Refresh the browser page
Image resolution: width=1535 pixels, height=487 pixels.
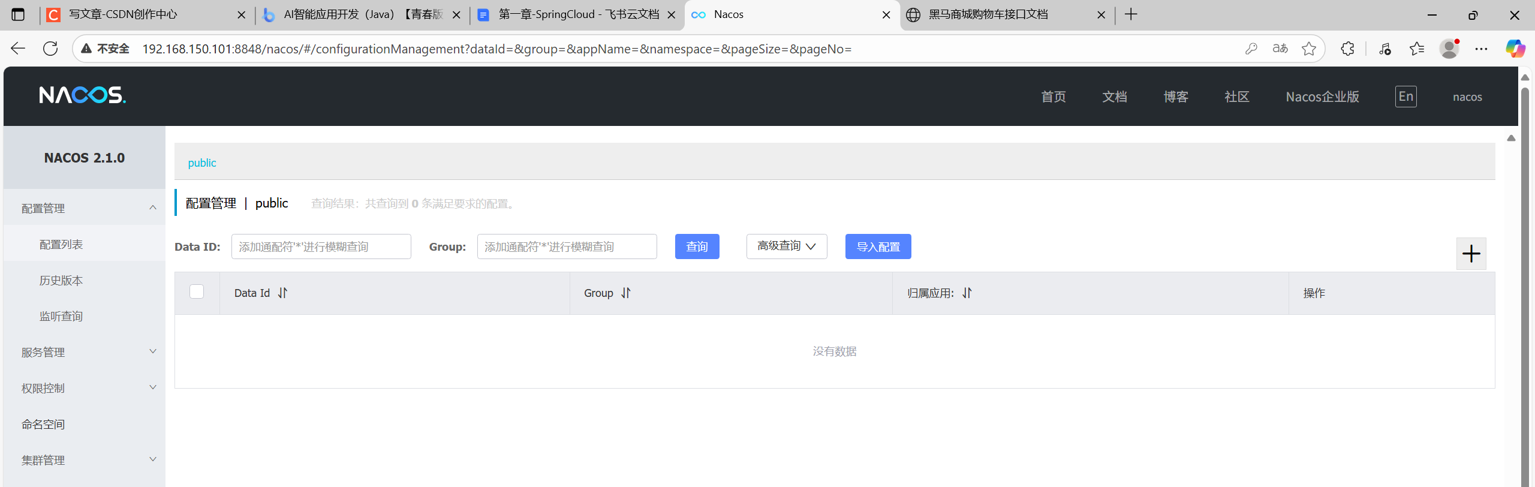[x=50, y=49]
